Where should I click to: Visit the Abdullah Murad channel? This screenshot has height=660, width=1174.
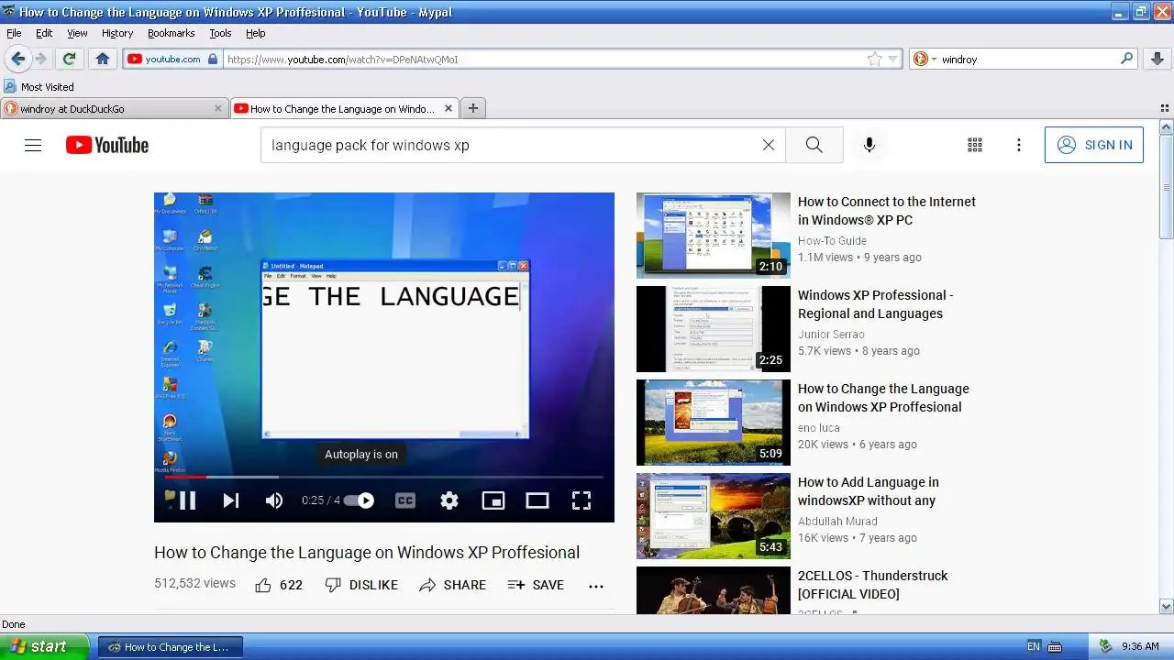(x=837, y=522)
